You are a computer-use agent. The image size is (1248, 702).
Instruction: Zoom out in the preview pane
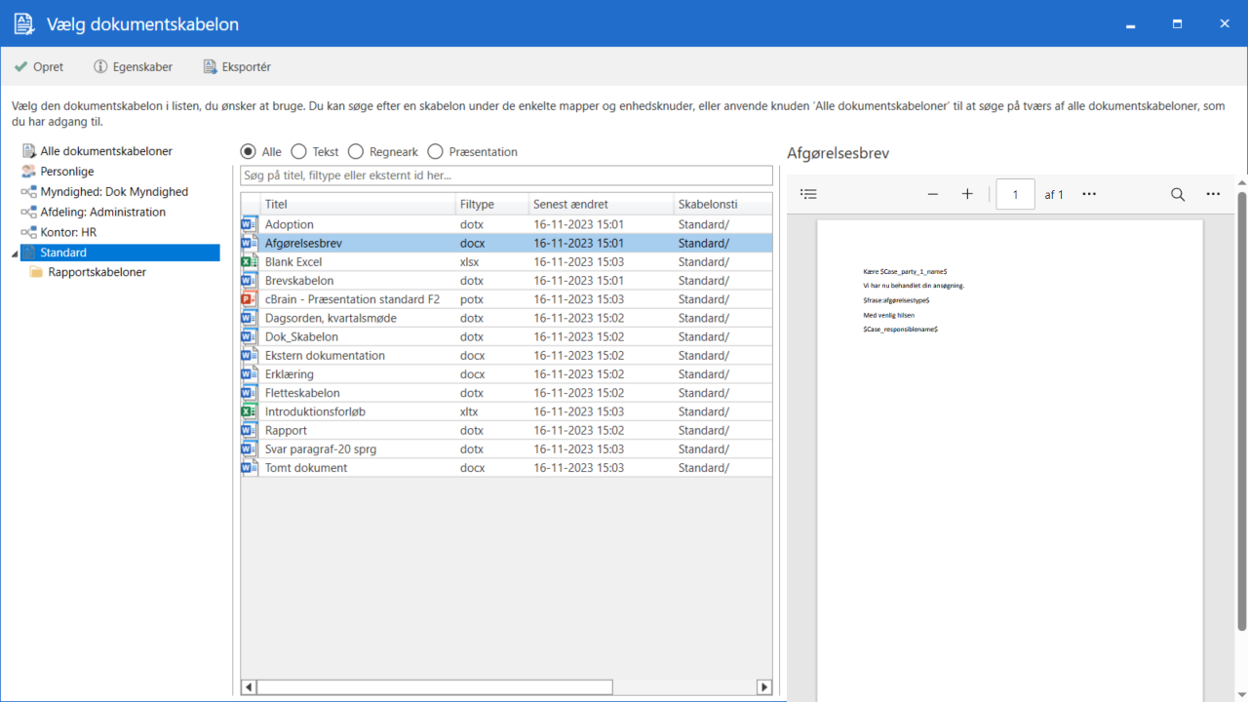pyautogui.click(x=933, y=194)
